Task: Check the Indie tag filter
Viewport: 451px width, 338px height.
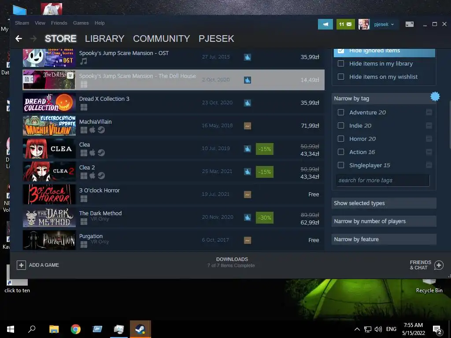Action: pos(341,125)
